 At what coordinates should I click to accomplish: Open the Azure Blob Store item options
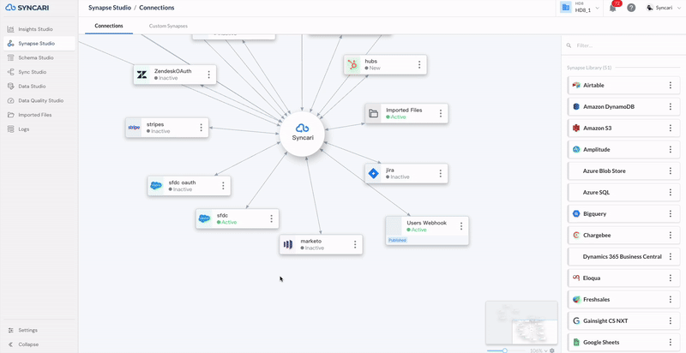point(671,171)
